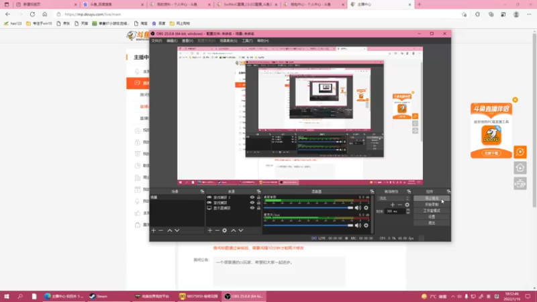Click the 开始录制 start recording button

pos(432,205)
